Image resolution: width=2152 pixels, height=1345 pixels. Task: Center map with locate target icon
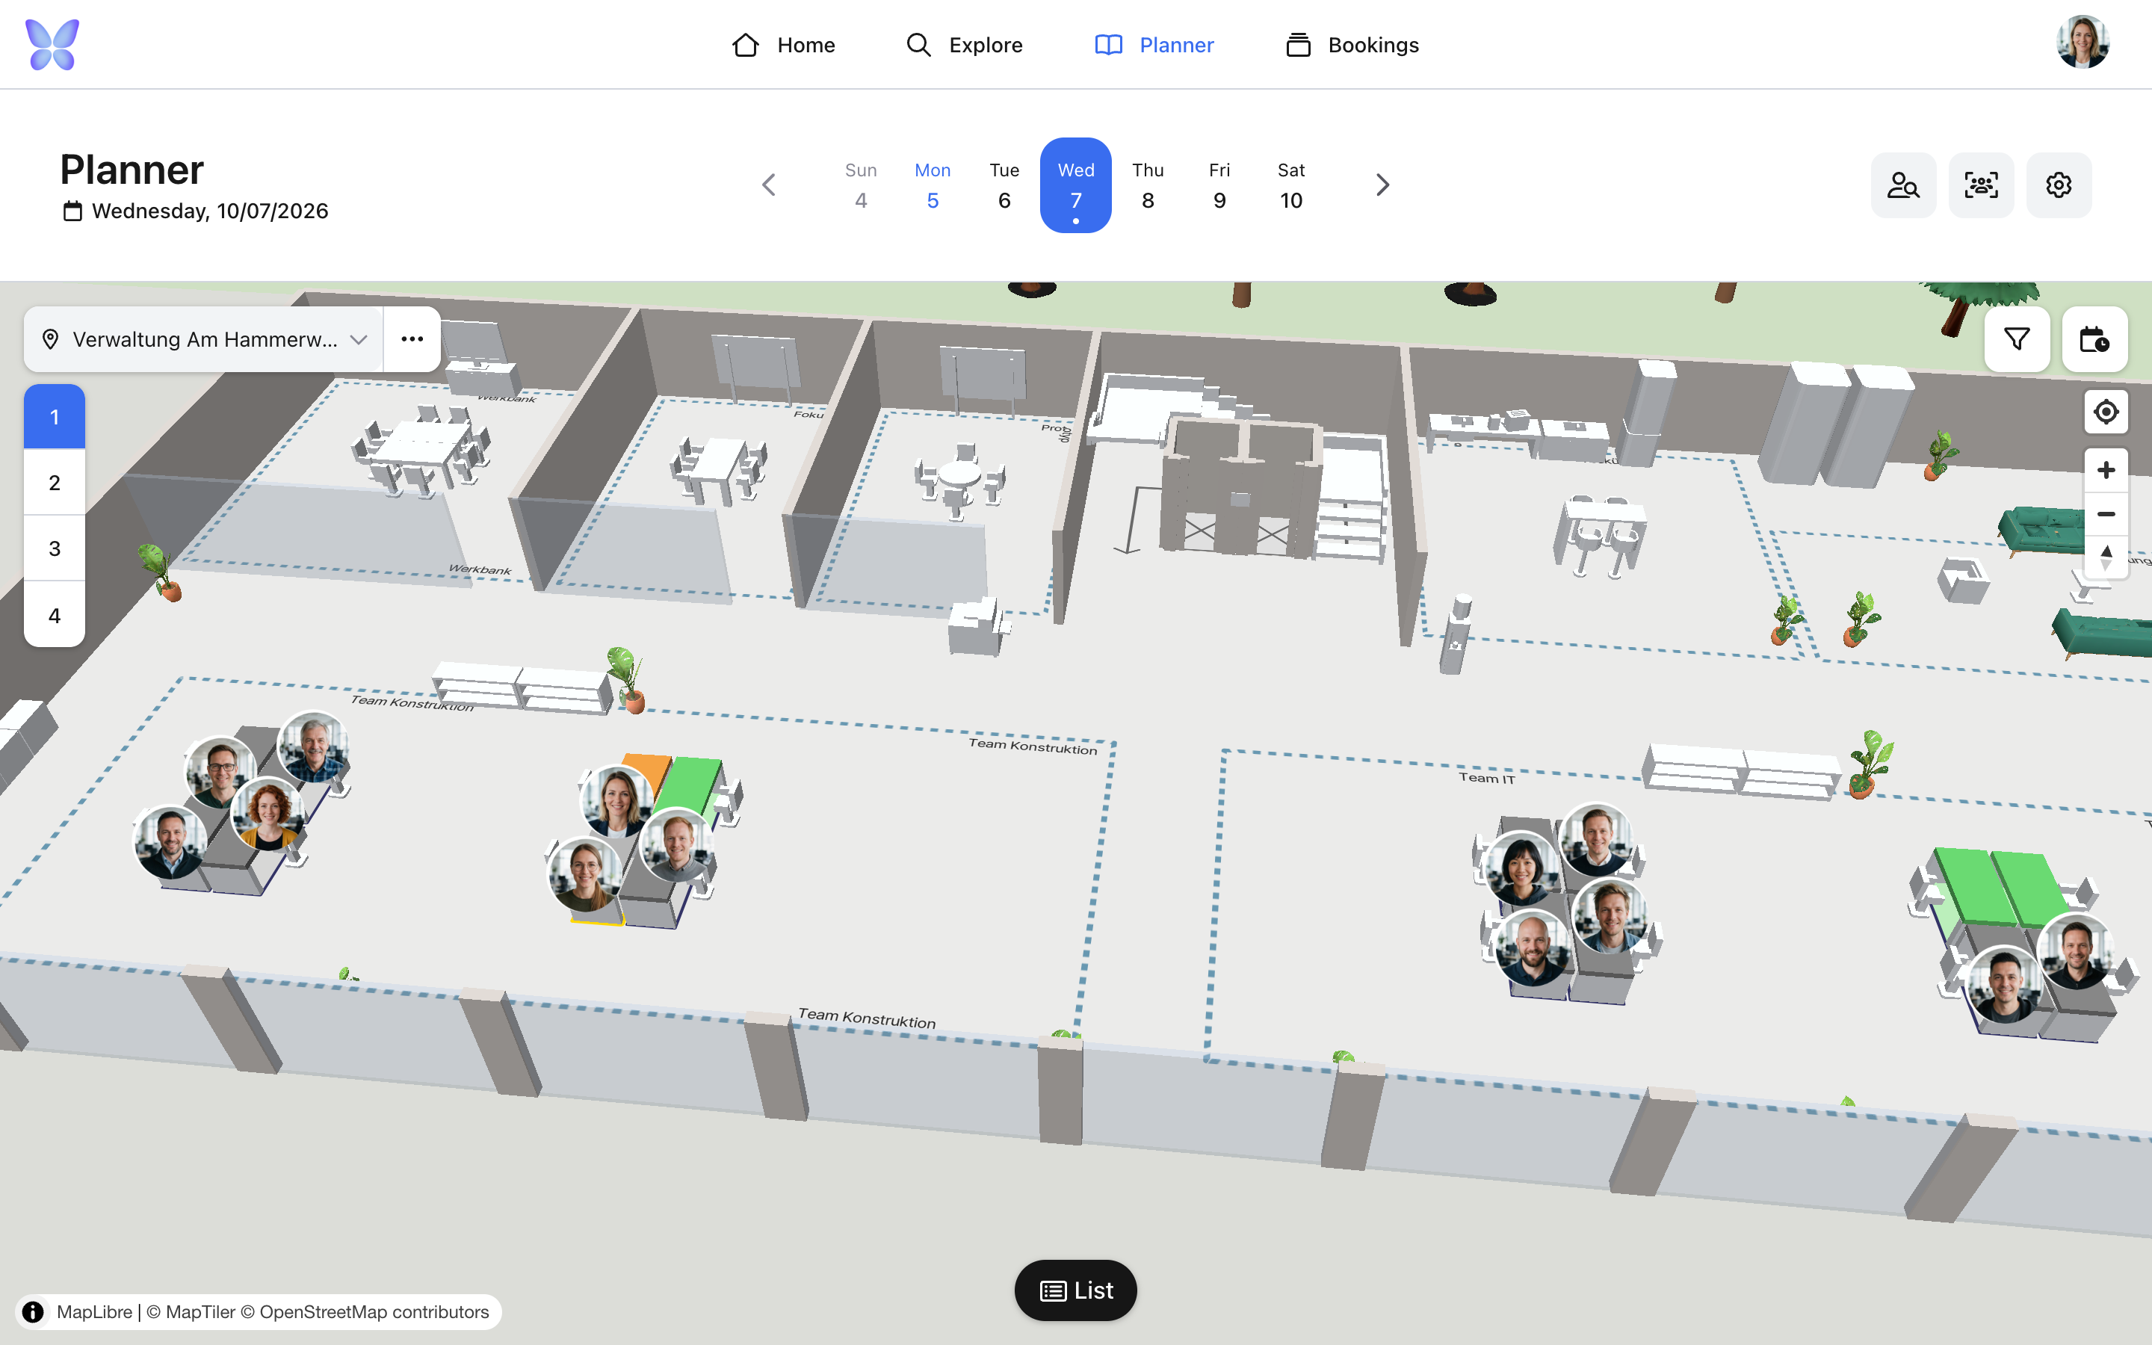2106,412
